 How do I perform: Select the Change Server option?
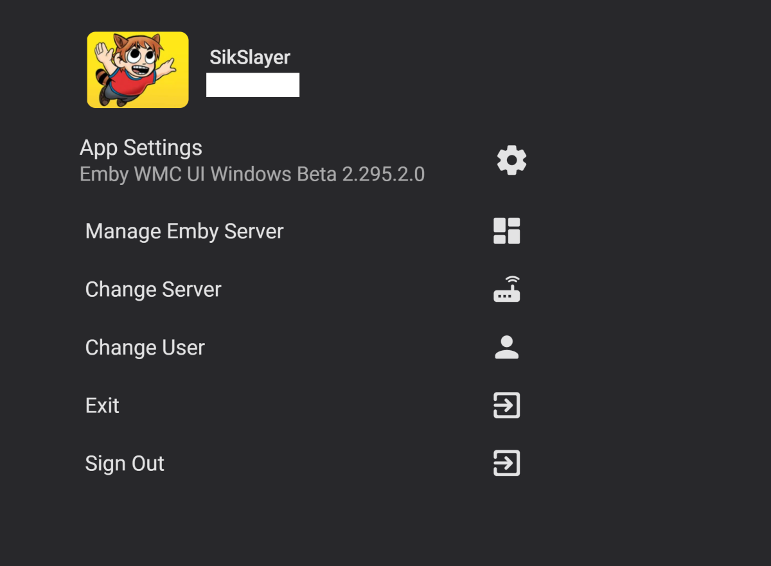(153, 289)
